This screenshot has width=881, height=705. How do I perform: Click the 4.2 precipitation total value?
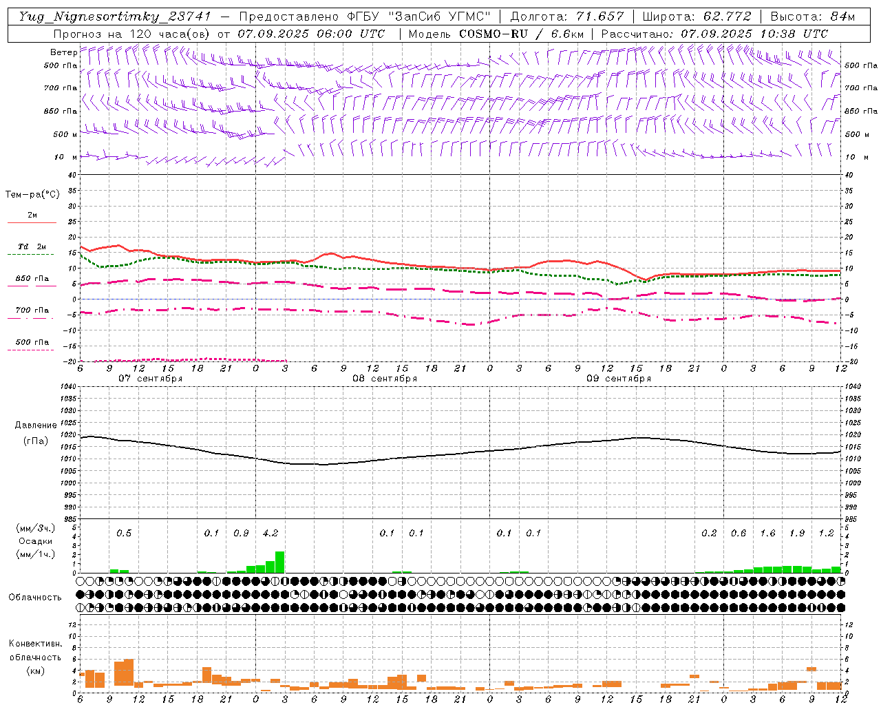point(270,533)
